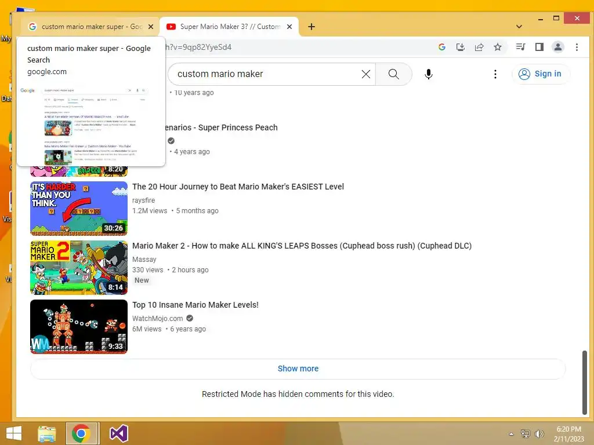The width and height of the screenshot is (594, 445).
Task: Open Top 10 Insane Mario Maker Levels title
Action: pos(195,305)
